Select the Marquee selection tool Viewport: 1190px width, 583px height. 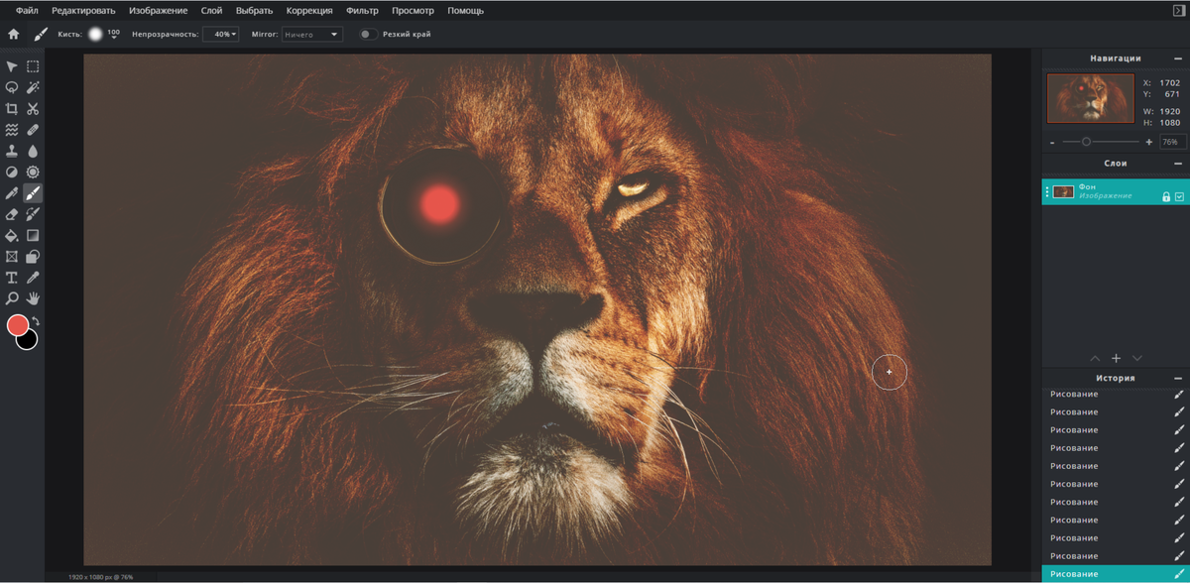coord(33,66)
